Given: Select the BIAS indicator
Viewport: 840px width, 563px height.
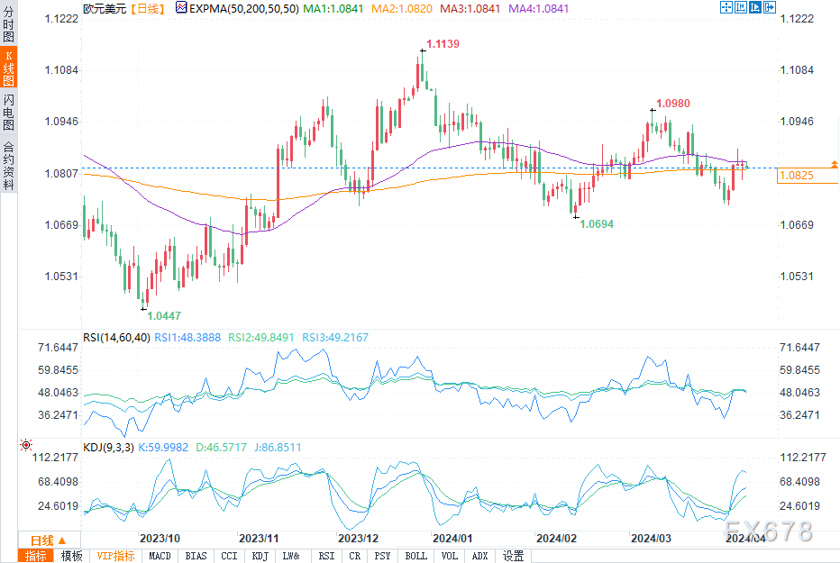Looking at the screenshot, I should point(196,556).
